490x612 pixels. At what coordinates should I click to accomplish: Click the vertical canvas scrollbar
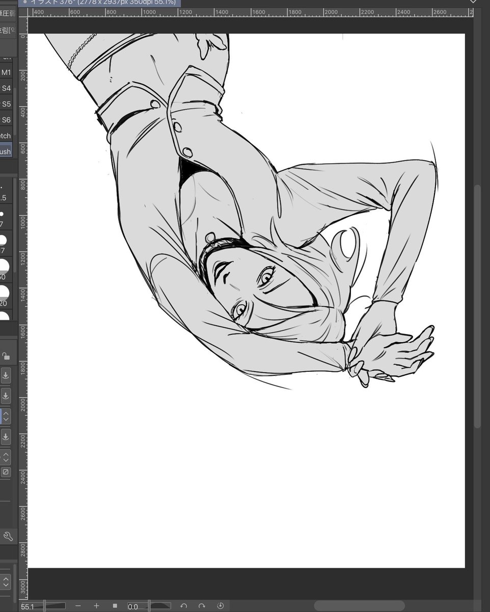tap(477, 306)
